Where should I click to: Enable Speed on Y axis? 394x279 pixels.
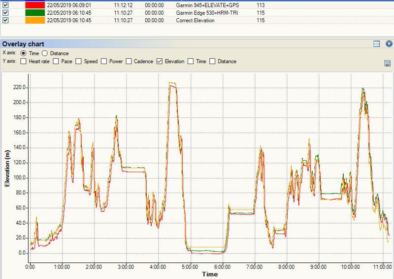(79, 62)
